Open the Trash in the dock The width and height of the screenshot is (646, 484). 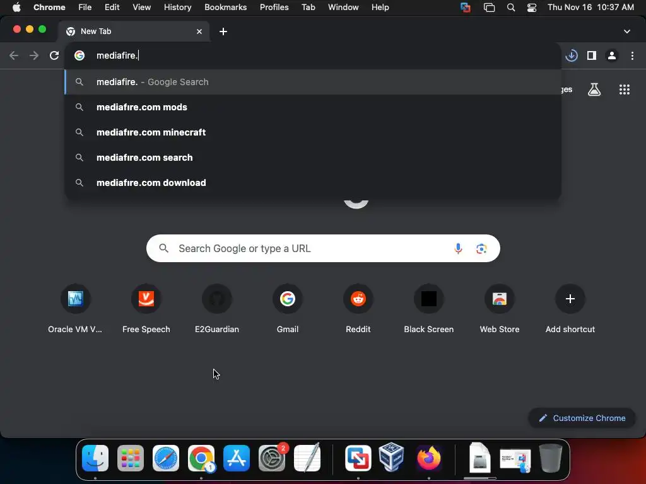(x=550, y=458)
